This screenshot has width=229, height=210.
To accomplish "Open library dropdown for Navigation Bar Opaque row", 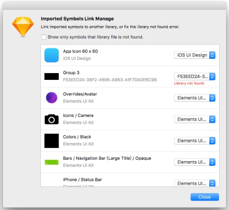I will coord(195,162).
